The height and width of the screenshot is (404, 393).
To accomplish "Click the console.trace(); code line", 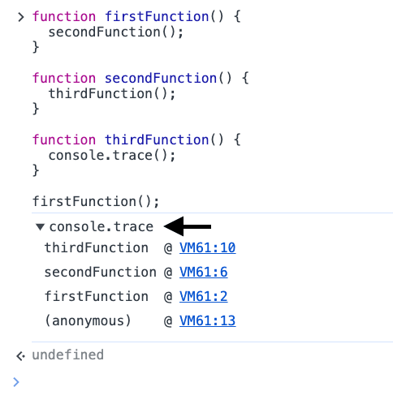I will point(112,156).
